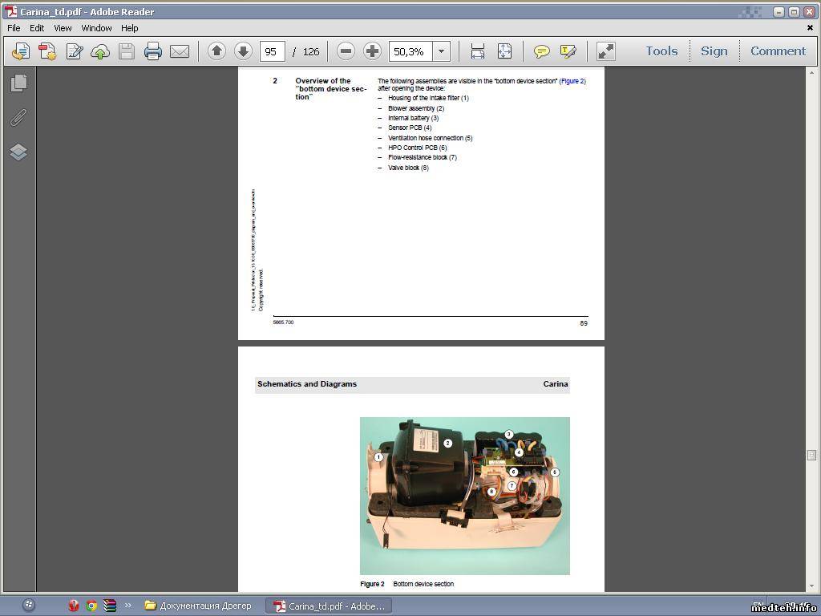The image size is (821, 616).
Task: Click the email envelope icon
Action: tap(180, 51)
